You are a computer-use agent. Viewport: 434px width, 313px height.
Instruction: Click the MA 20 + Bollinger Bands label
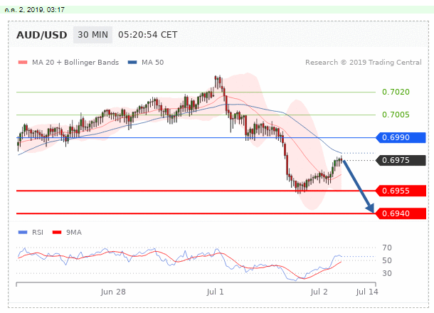75,63
